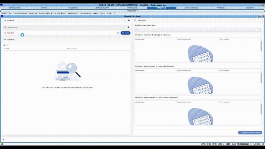Open the Personale menu
This screenshot has height=149, width=265.
4,13
